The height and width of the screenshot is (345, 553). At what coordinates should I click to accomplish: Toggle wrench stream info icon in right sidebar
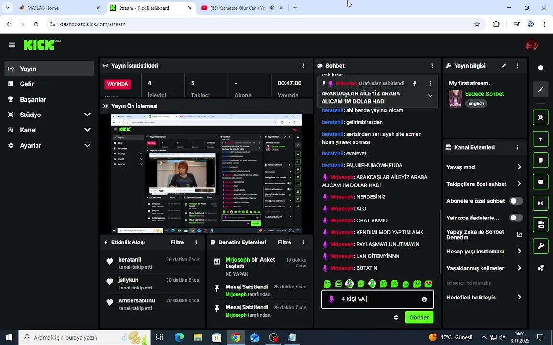[x=541, y=246]
